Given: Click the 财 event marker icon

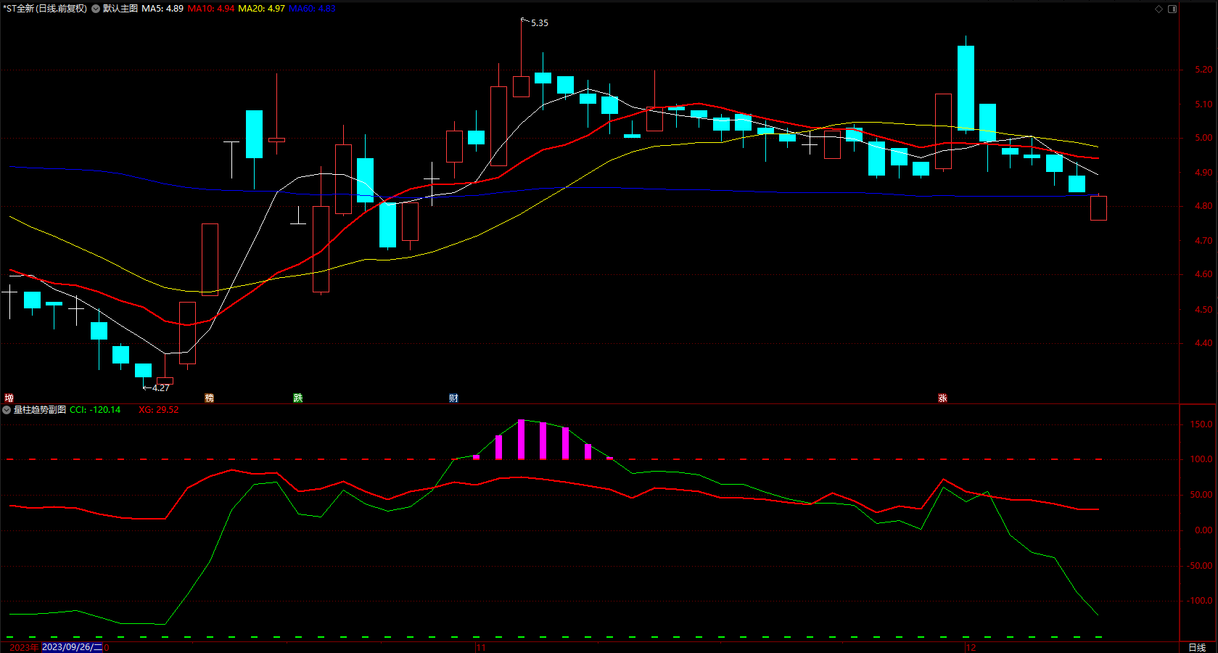Looking at the screenshot, I should tap(454, 398).
